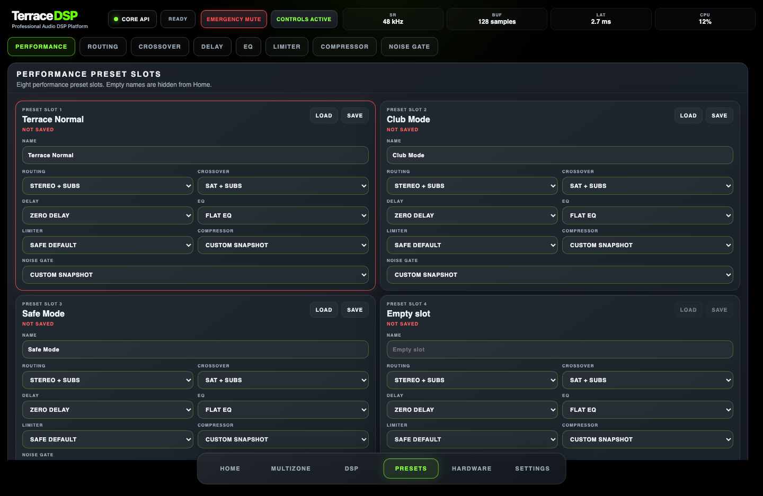This screenshot has height=496, width=763.
Task: Go to Home in bottom navigation
Action: 230,468
